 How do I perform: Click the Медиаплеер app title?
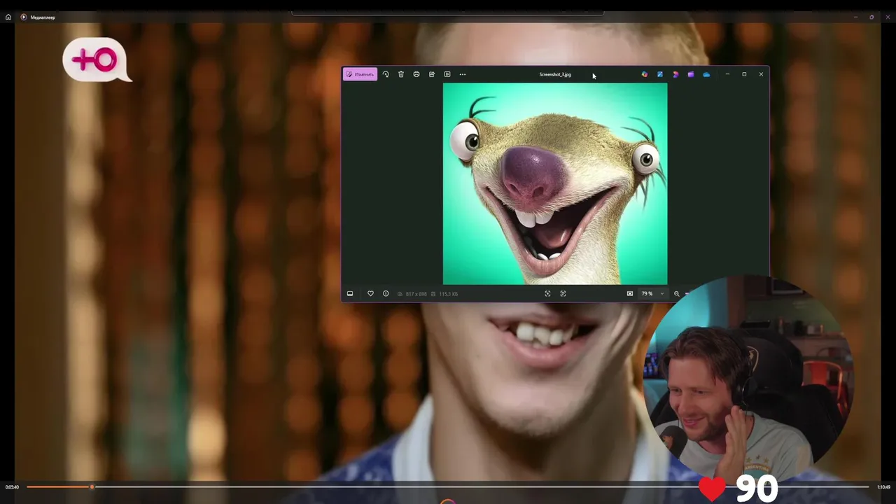click(43, 17)
